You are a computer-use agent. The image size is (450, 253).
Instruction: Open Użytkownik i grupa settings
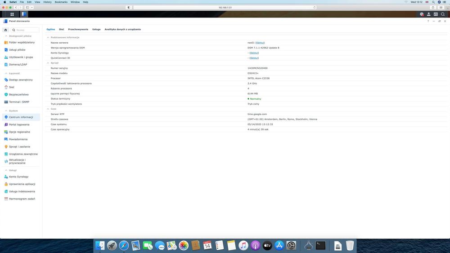pos(21,57)
